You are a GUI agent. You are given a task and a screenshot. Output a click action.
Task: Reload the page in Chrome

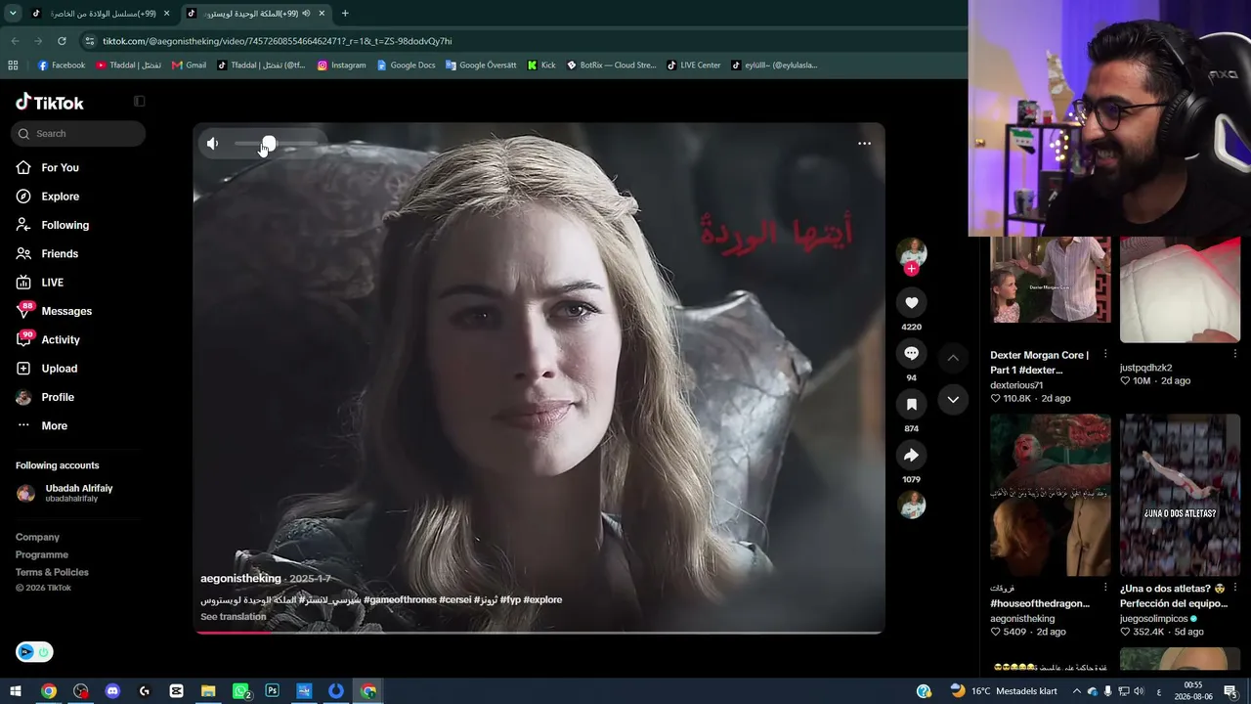click(62, 41)
